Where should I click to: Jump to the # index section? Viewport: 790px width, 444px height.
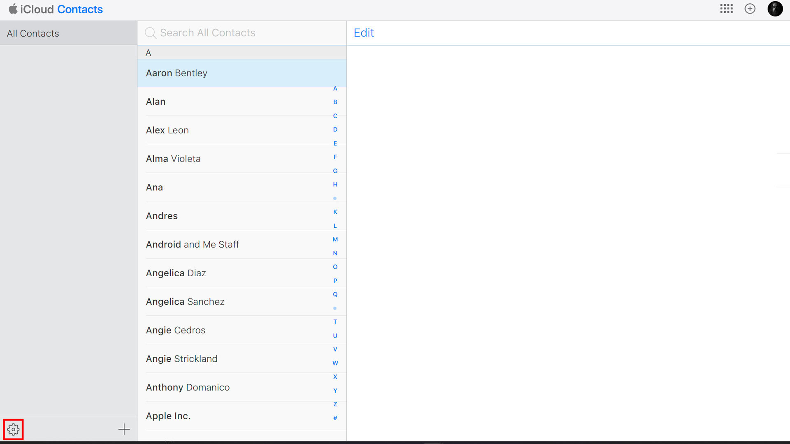click(335, 418)
